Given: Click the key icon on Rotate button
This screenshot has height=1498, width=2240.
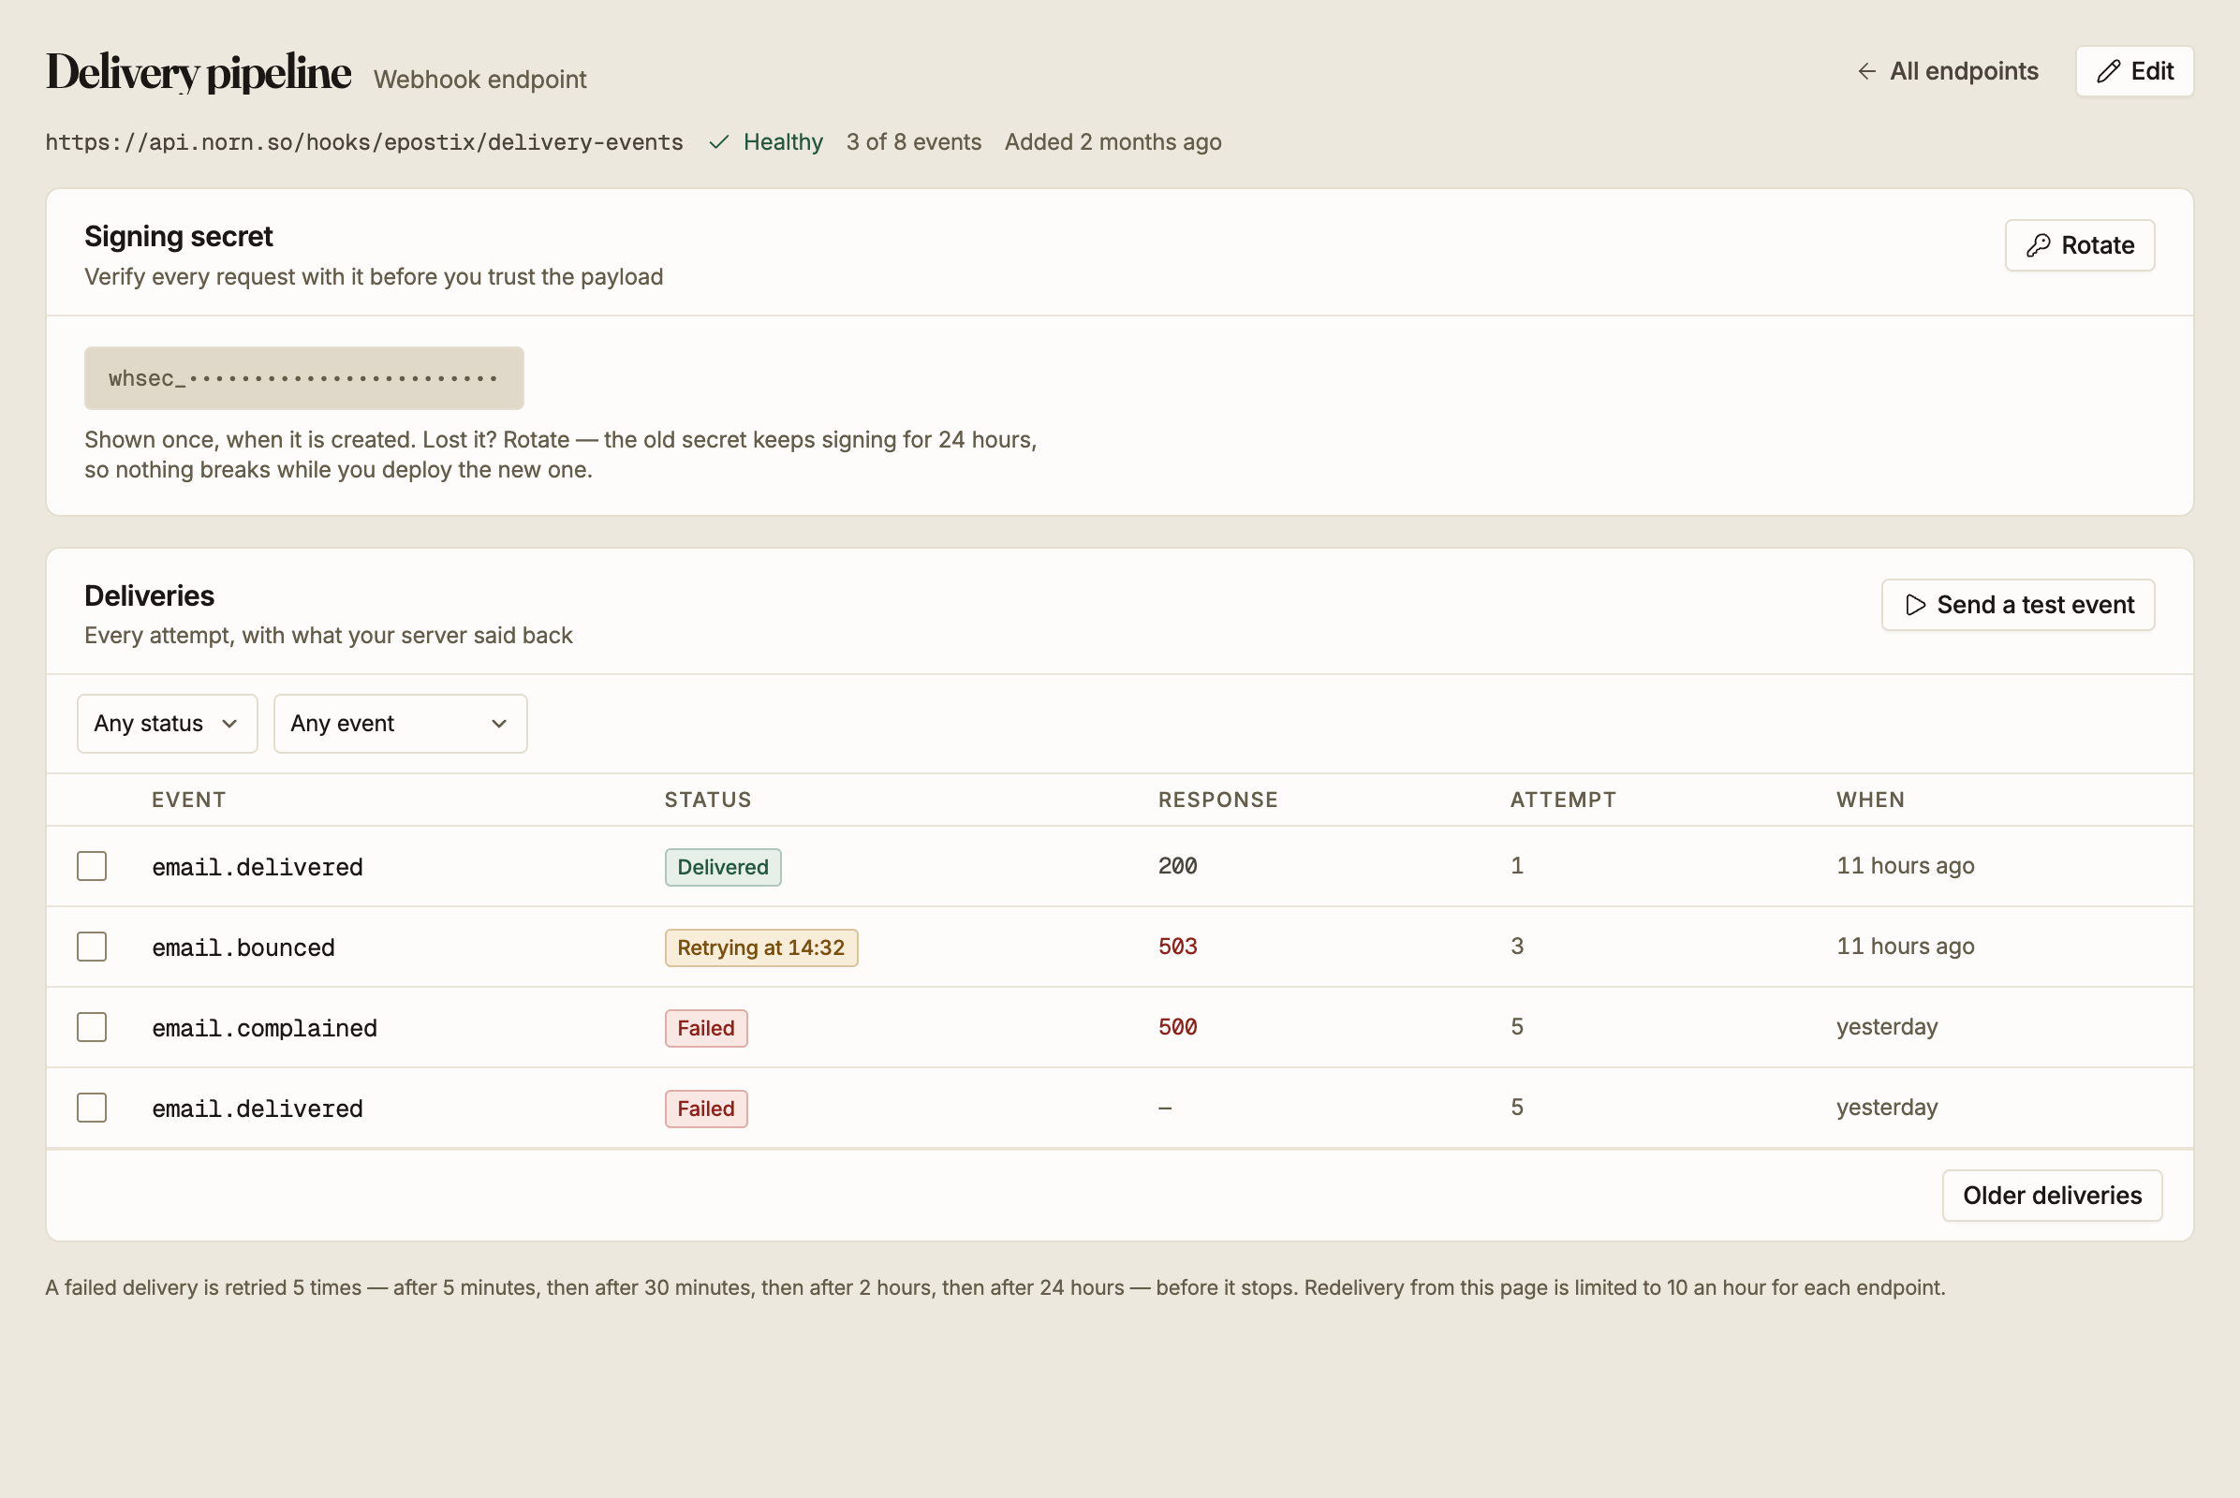Looking at the screenshot, I should 2039,245.
